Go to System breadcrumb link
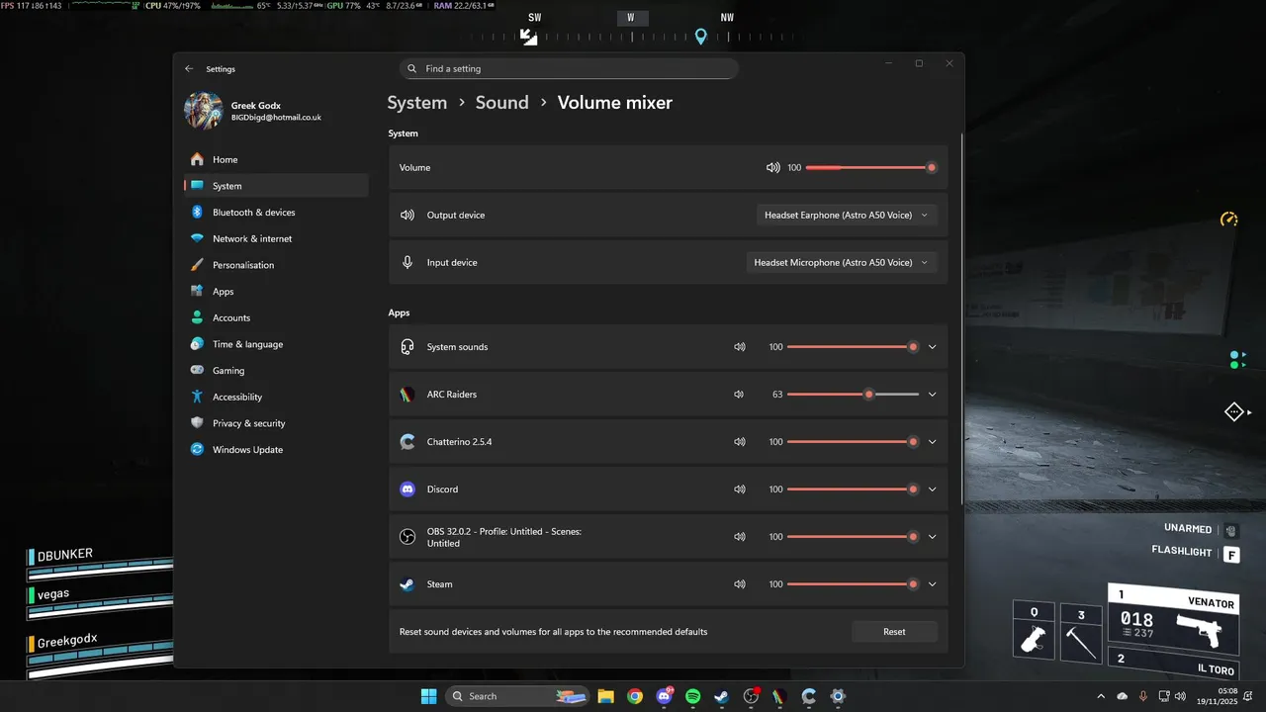Viewport: 1266px width, 712px height. coord(417,103)
